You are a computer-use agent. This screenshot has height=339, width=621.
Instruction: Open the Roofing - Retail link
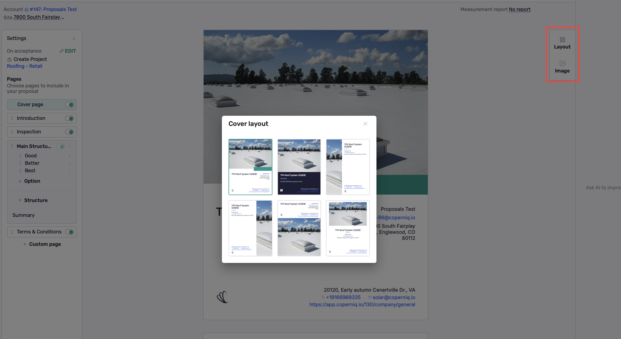click(x=25, y=66)
